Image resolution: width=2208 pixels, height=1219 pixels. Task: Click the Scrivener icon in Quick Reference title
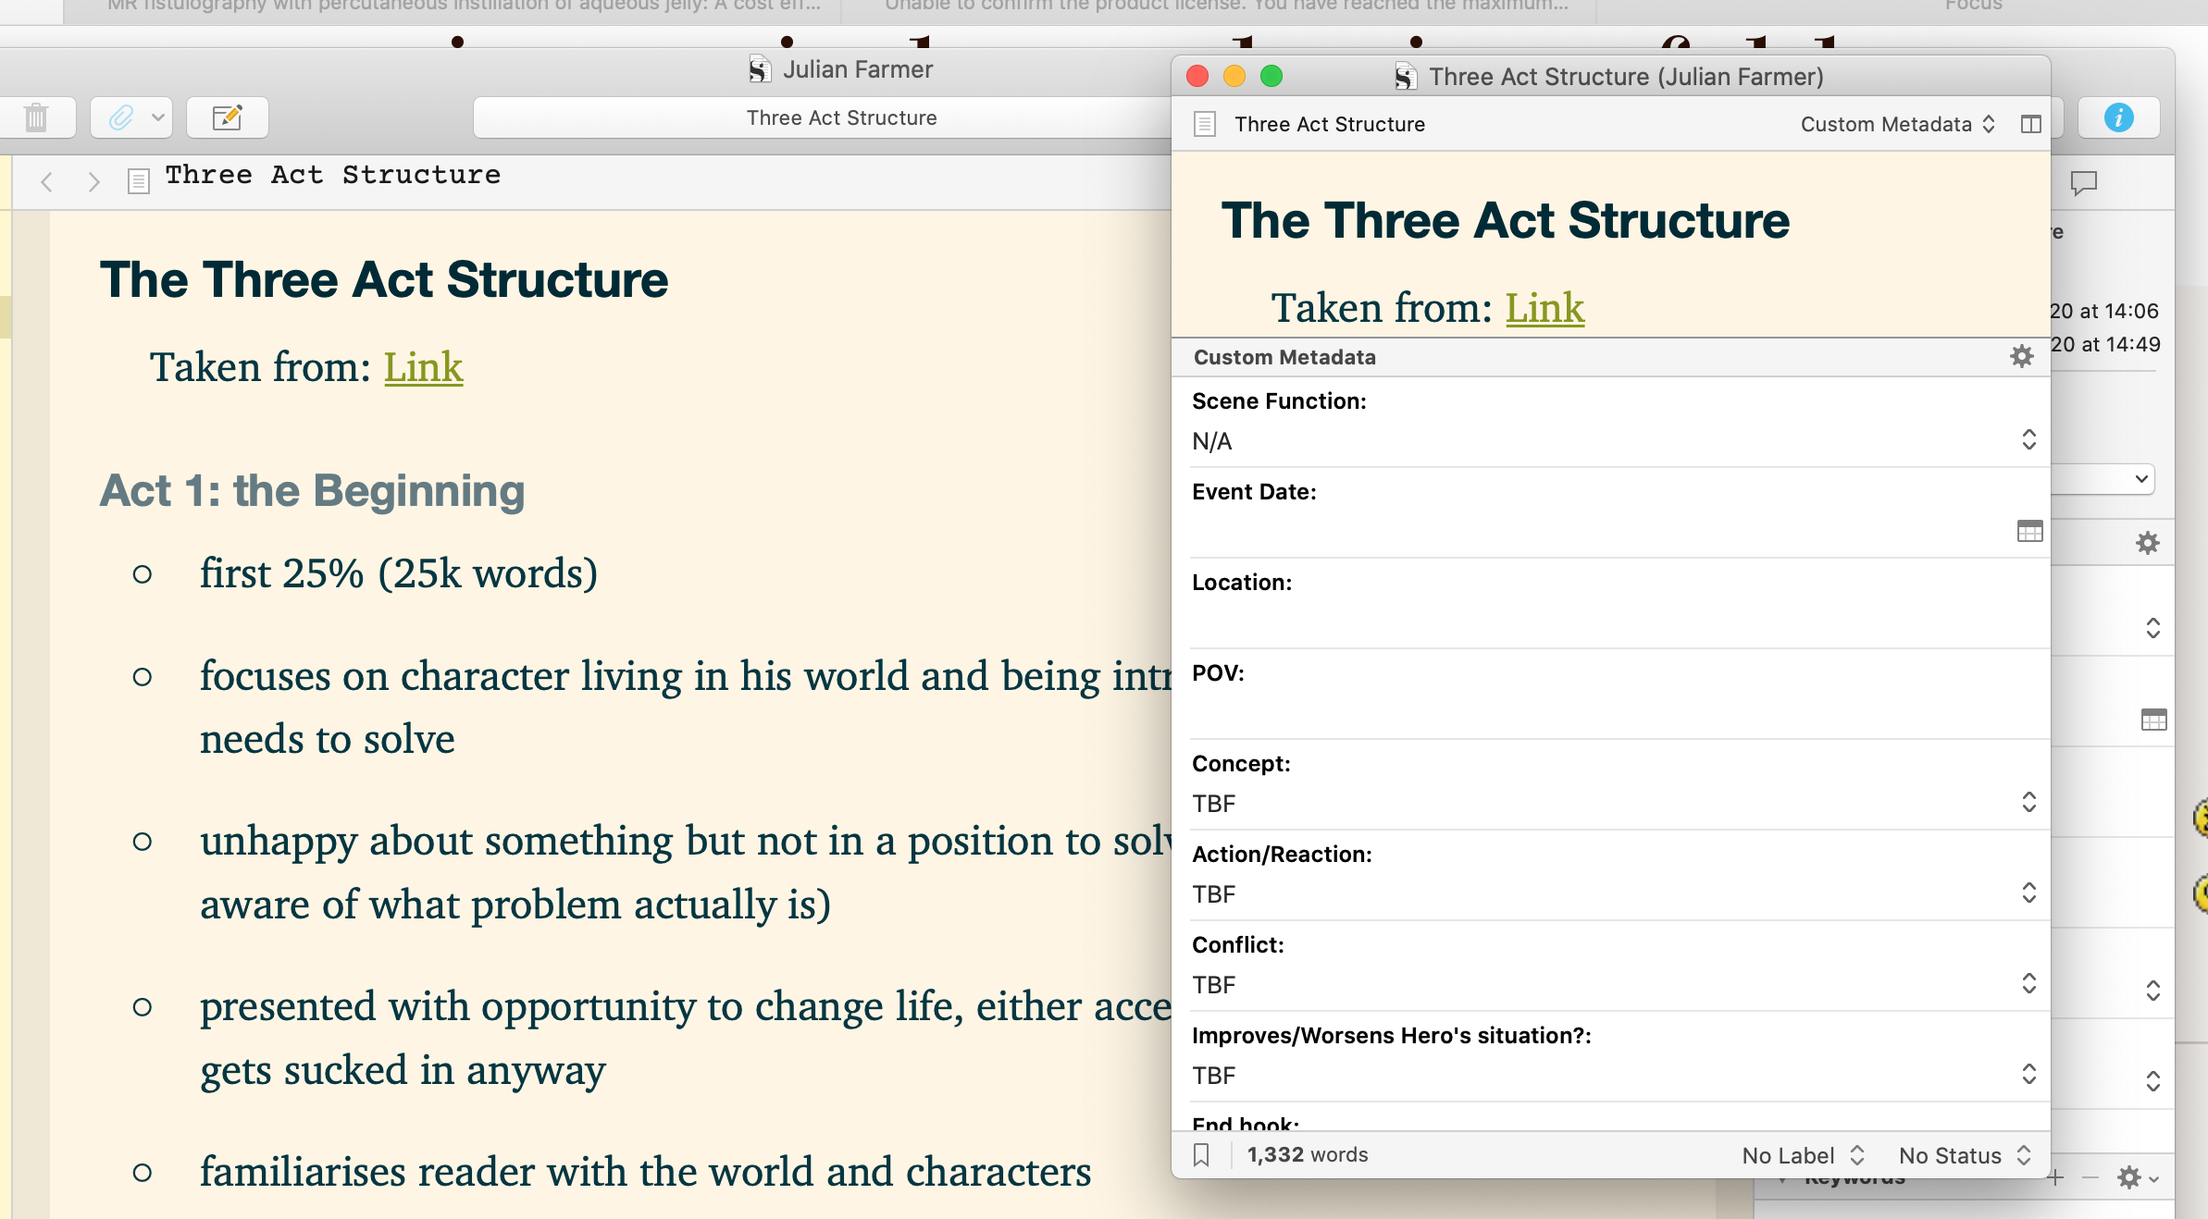pos(1406,77)
